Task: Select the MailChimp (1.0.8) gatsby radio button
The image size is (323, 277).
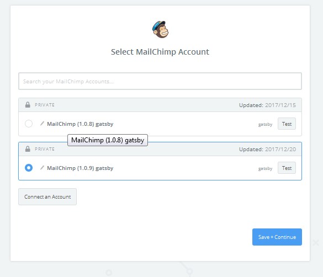Action: pos(29,124)
